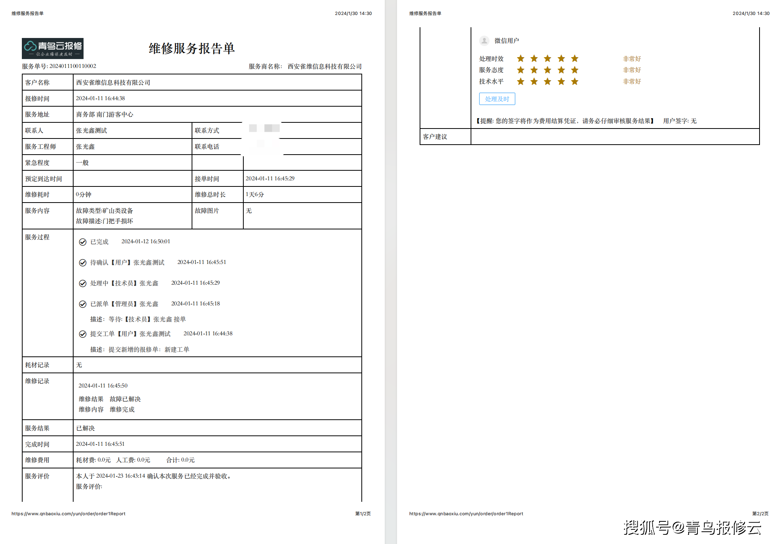
Task: Click the 处理及时 tag button
Action: (x=497, y=99)
